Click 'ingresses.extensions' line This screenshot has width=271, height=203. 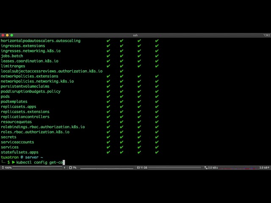(23, 46)
